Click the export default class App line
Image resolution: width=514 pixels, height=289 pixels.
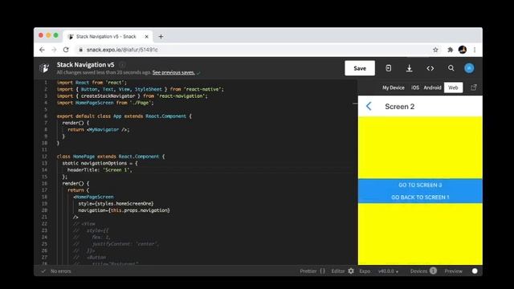pos(124,116)
